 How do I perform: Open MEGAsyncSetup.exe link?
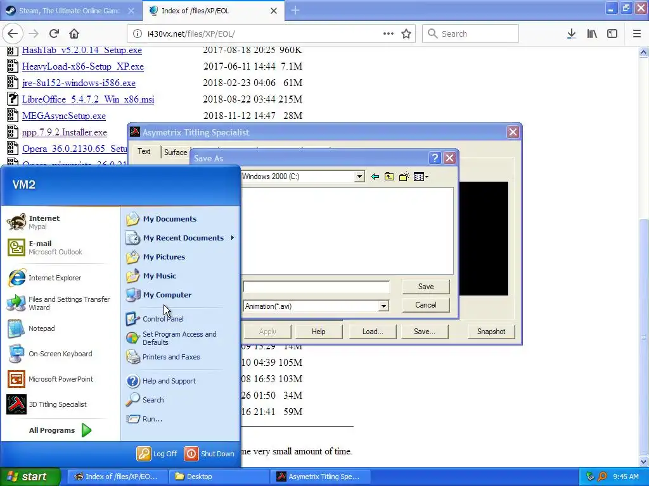pos(64,116)
